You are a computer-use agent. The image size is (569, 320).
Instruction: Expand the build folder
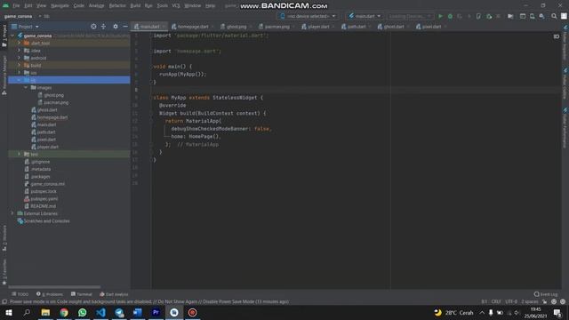20,65
